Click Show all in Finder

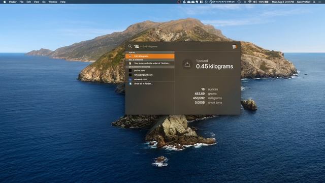(150, 83)
